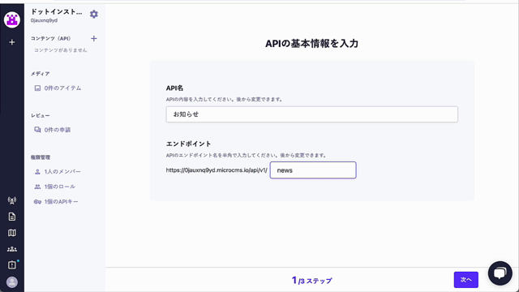Screen dimensions: 519x292
Task: Open review 0件の申請 entry
Action: pyautogui.click(x=53, y=130)
